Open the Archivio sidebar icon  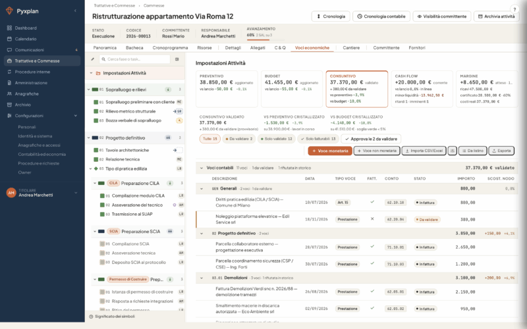tap(9, 105)
